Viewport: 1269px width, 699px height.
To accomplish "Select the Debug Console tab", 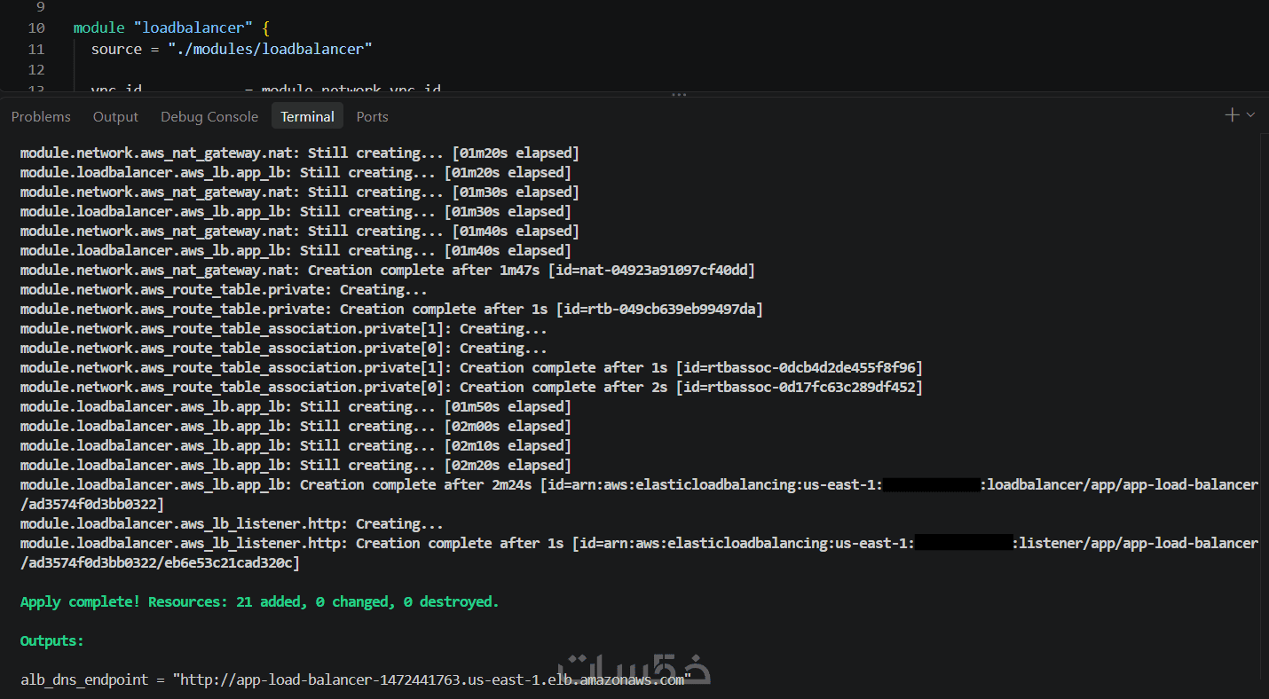I will [x=209, y=117].
